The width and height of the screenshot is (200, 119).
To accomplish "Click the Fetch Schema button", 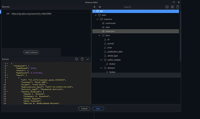I will pyautogui.click(x=31, y=52).
